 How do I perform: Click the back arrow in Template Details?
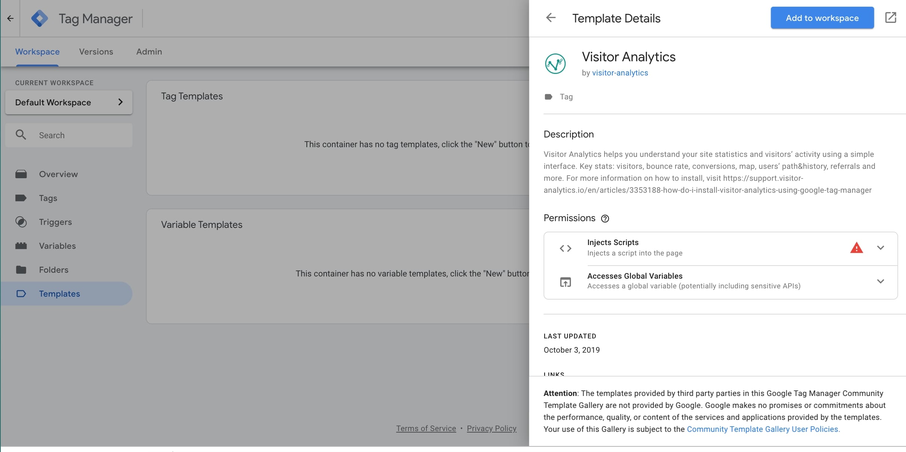(x=551, y=18)
